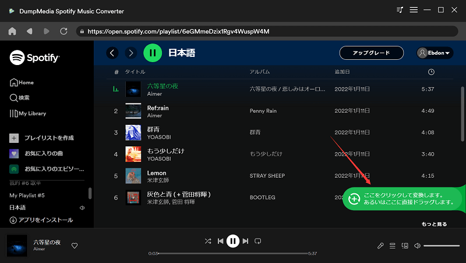
Task: Open Home in Spotify sidebar
Action: pyautogui.click(x=22, y=82)
